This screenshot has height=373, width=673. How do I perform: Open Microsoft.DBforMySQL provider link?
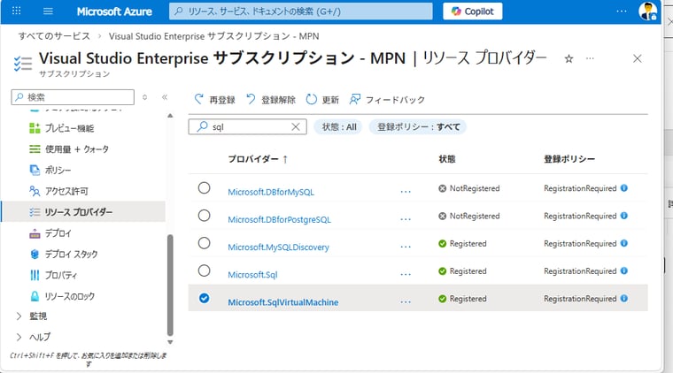pyautogui.click(x=271, y=192)
